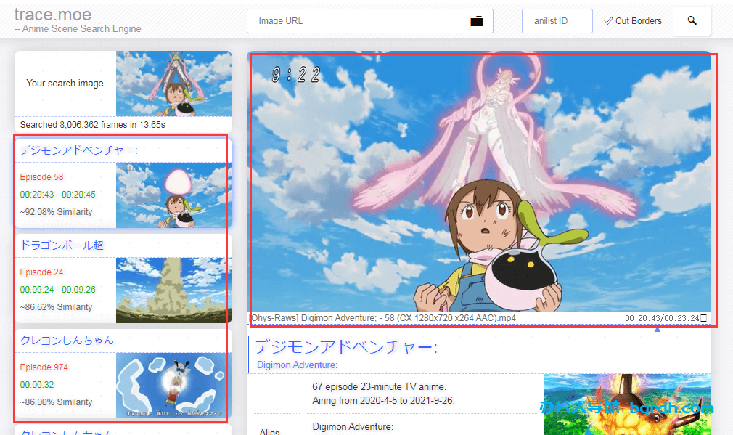The height and width of the screenshot is (435, 733).
Task: Select the クレヨンしんちゃん Episode 974 result title
Action: pyautogui.click(x=67, y=340)
